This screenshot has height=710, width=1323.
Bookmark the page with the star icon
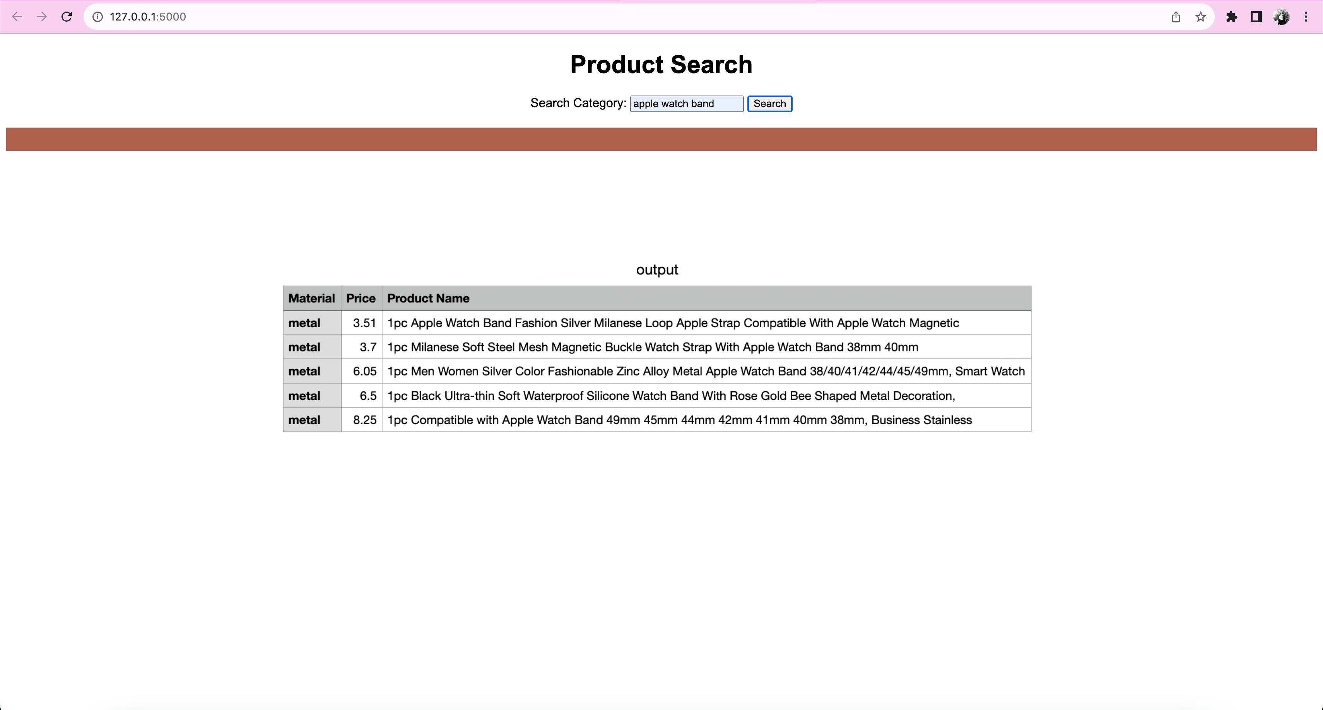1200,16
